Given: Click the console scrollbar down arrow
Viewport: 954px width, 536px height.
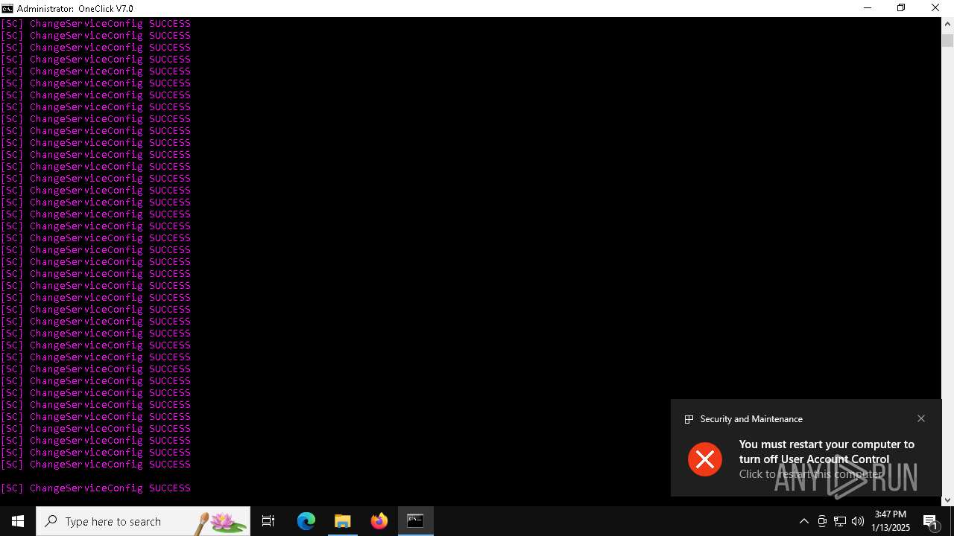Looking at the screenshot, I should coord(947,500).
